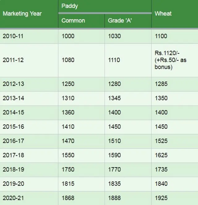Select the Common sub-header under Paddy
Viewport: 198px width, 205px height.
coord(73,21)
